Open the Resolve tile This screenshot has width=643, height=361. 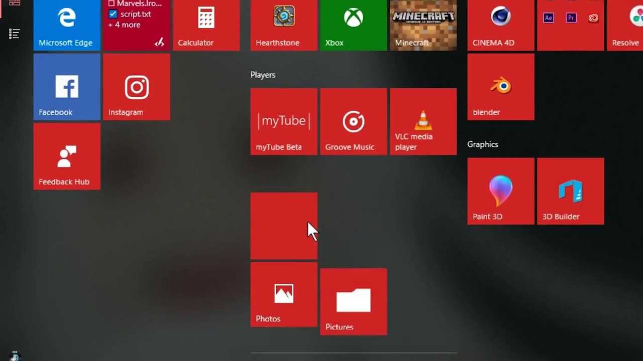point(625,25)
